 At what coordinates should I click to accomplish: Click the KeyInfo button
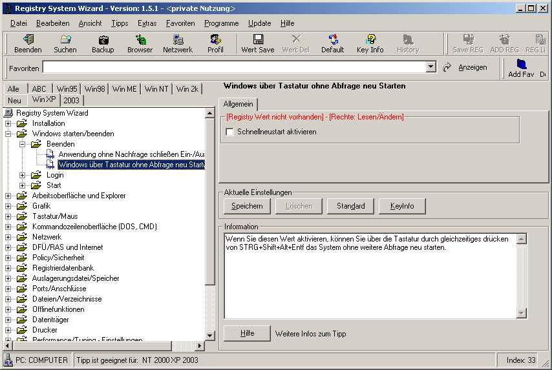(402, 206)
